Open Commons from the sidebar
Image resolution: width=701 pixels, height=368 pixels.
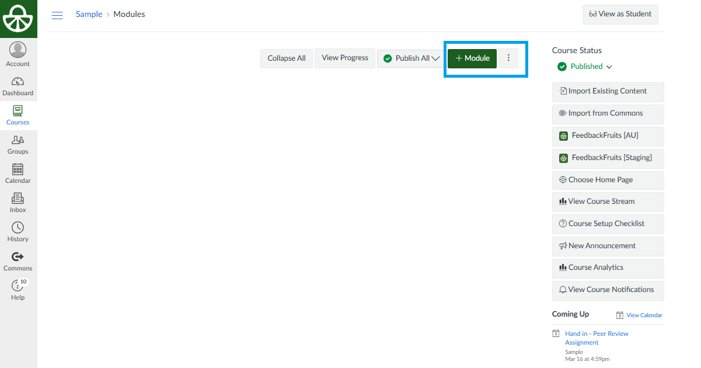click(x=18, y=261)
